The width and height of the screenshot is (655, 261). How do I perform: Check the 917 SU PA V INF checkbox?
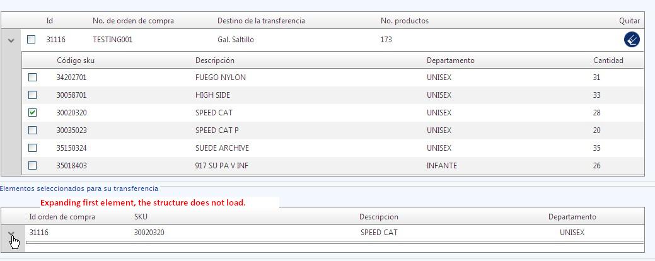(x=33, y=166)
